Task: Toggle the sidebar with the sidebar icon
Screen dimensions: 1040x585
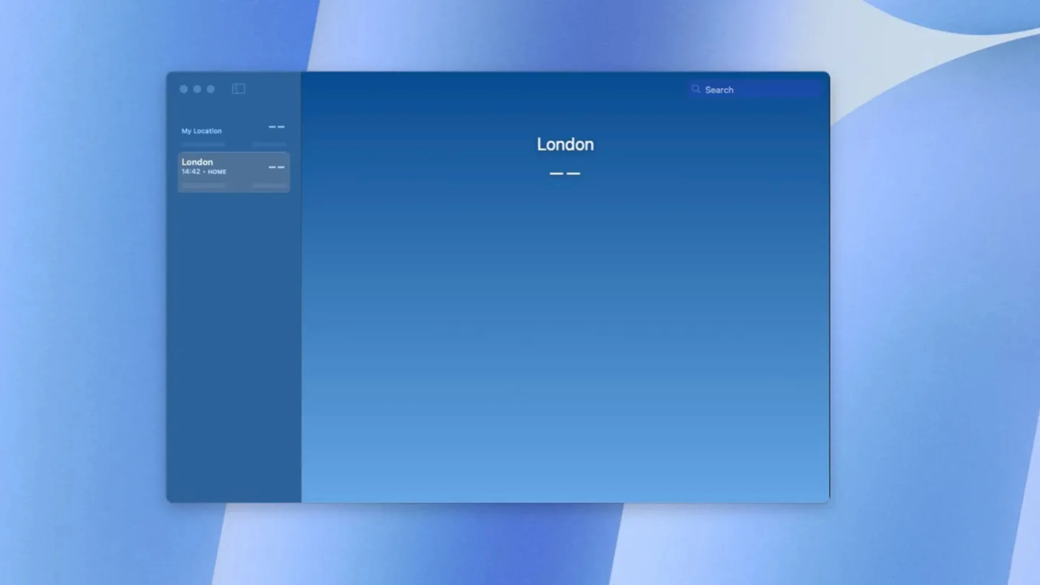Action: 239,89
